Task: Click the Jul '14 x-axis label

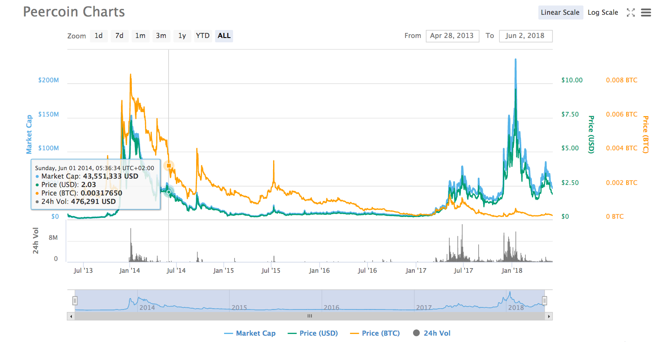Action: tap(176, 271)
